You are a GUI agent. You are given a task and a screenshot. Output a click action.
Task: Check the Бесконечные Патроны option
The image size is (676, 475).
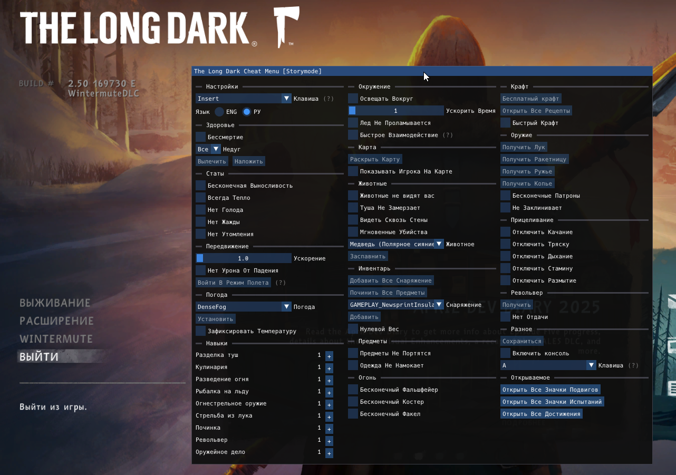505,195
